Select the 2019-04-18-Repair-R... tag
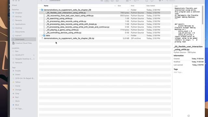The width and height of the screenshot is (208, 117). point(25,78)
